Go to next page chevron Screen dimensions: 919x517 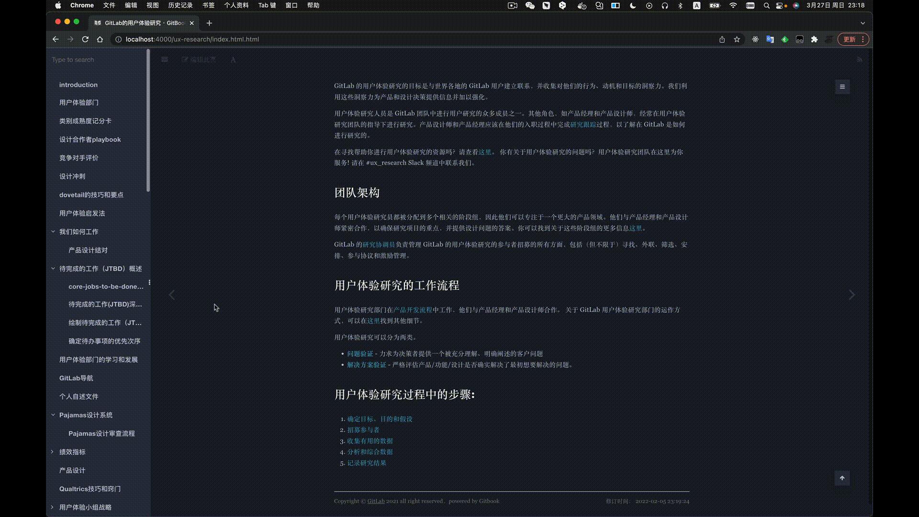(852, 295)
